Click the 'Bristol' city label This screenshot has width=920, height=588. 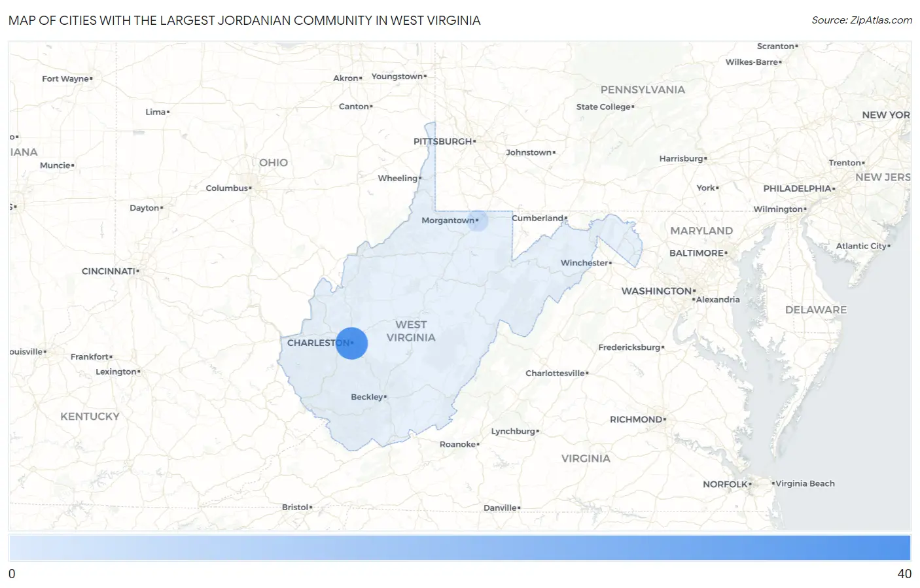pyautogui.click(x=295, y=507)
